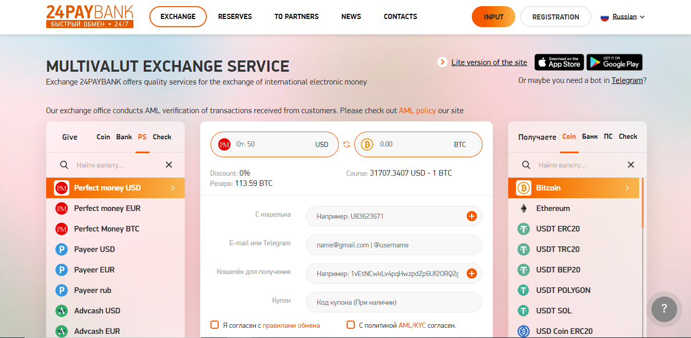691x338 pixels.
Task: Open the AML policy link
Action: tap(417, 111)
